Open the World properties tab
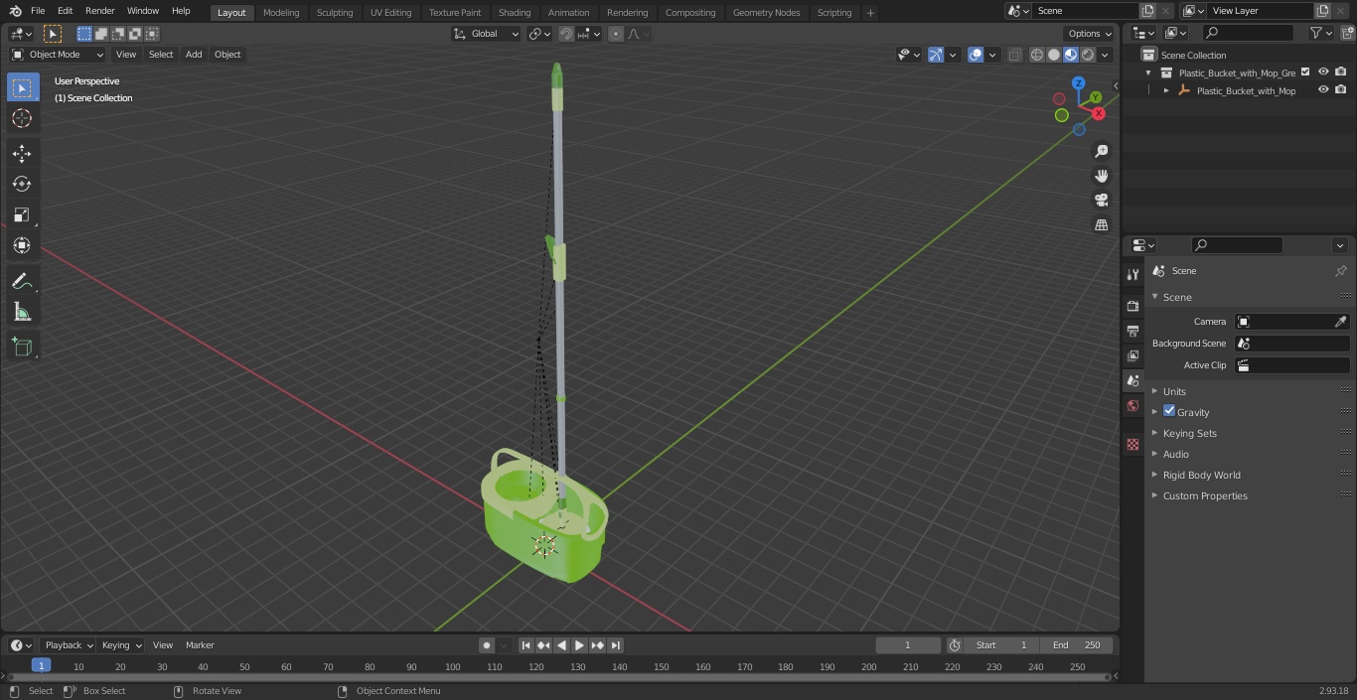The width and height of the screenshot is (1357, 700). click(1132, 406)
